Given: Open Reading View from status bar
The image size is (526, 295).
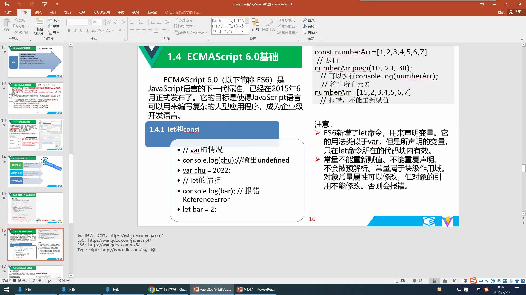Looking at the screenshot, I should coord(455,281).
